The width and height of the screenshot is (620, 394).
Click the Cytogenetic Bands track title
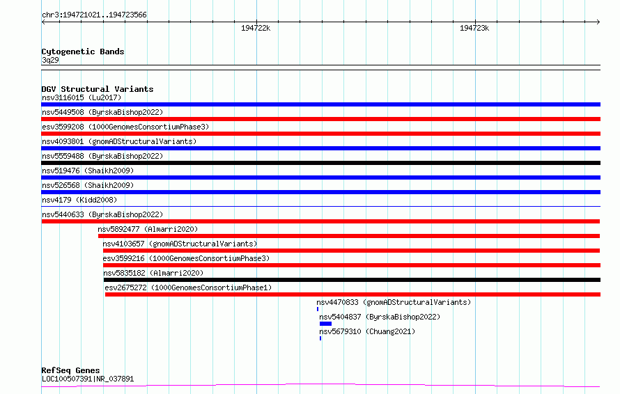(x=83, y=52)
